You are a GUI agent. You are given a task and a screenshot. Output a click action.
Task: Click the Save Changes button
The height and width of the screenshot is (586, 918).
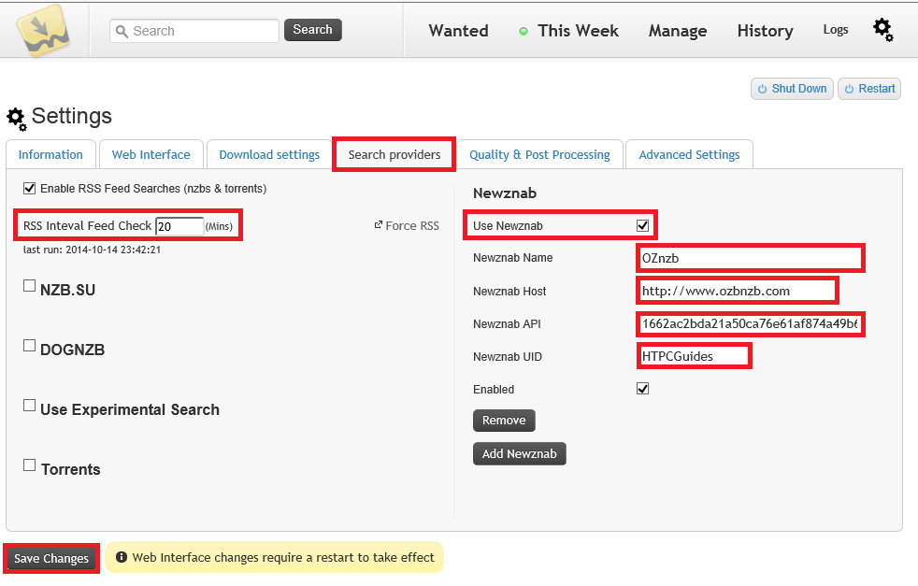(51, 559)
